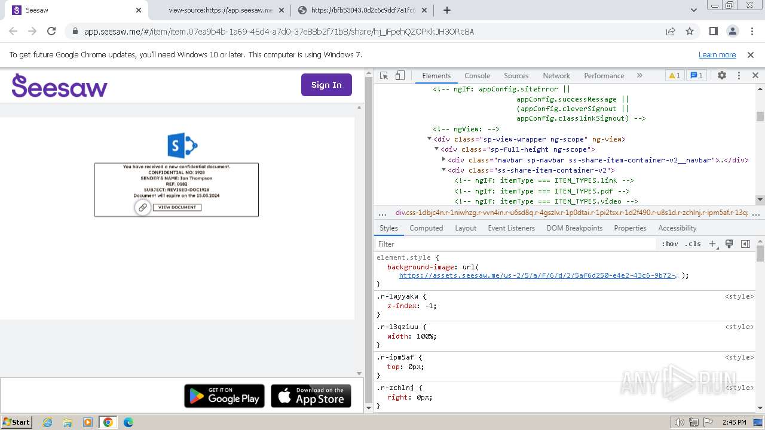
Task: Select the div.css-1dbjc4n breadcrumb entry
Action: pos(571,213)
